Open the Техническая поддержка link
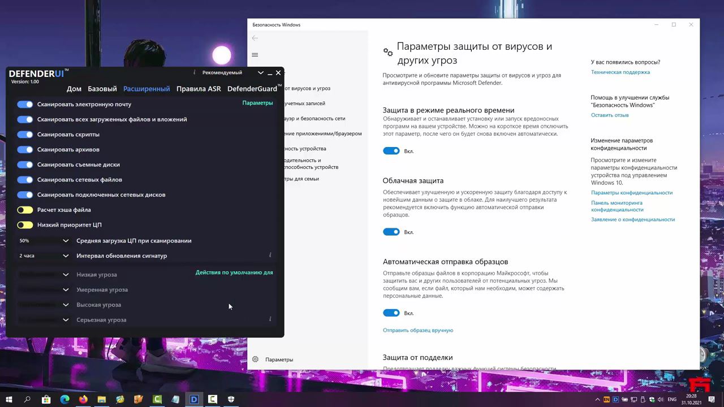This screenshot has height=407, width=724. click(620, 72)
